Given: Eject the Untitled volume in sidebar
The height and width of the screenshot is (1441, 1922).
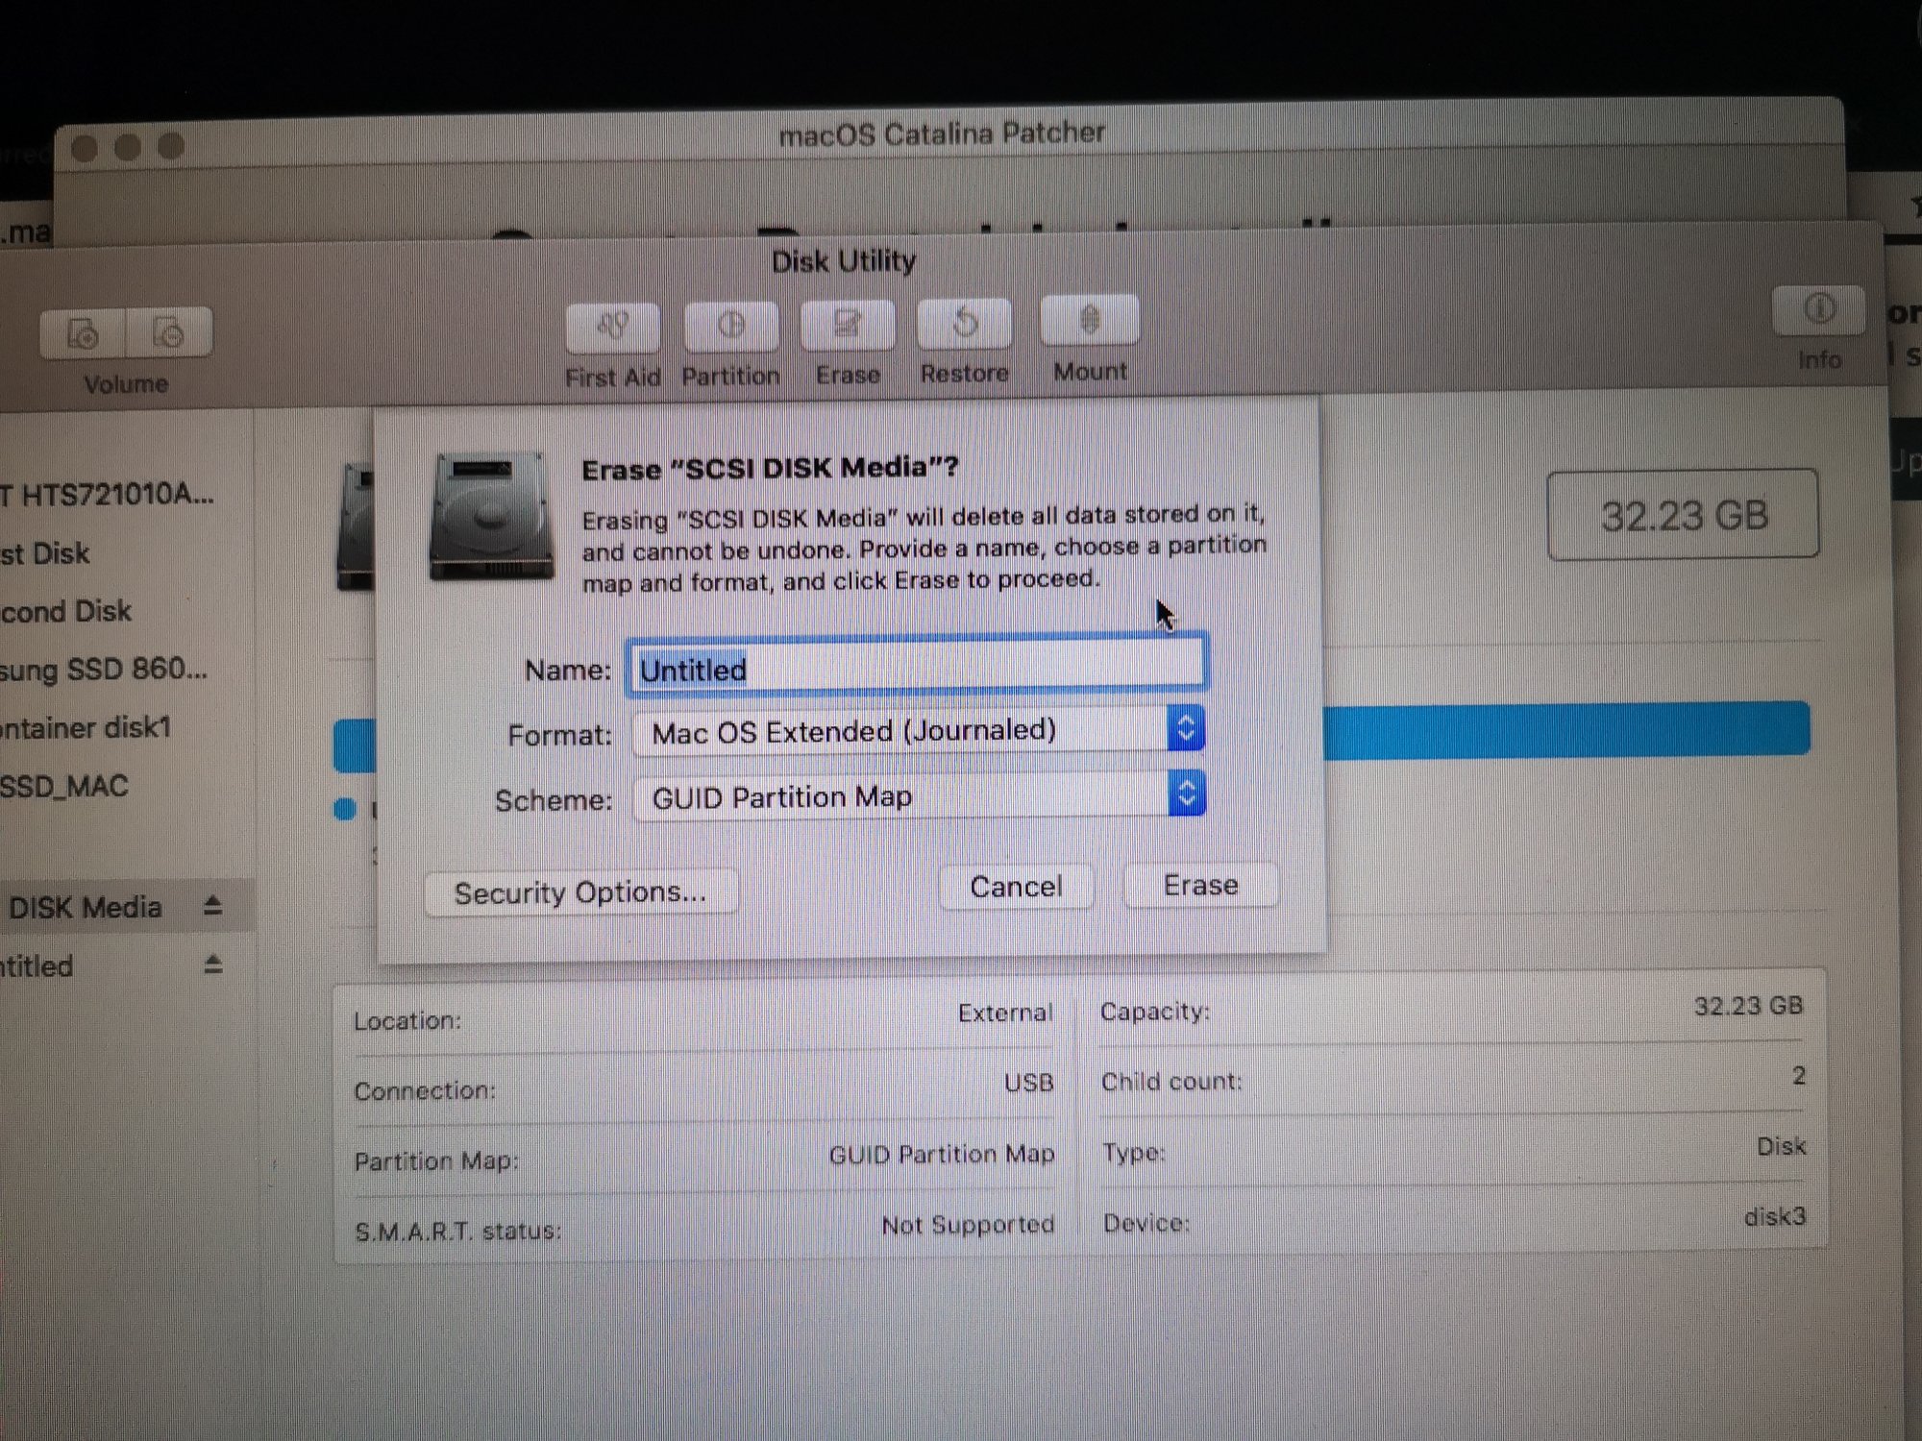Looking at the screenshot, I should click(x=213, y=964).
